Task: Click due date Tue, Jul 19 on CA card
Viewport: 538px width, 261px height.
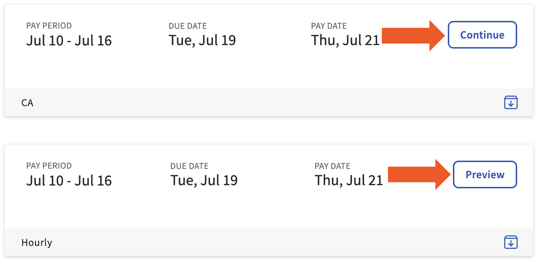Action: [x=202, y=40]
